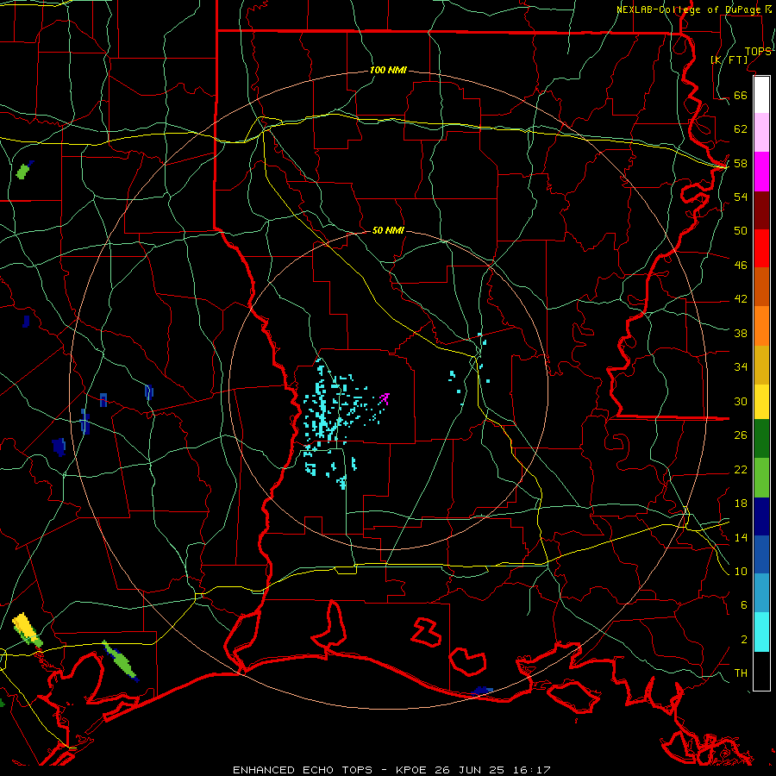Screen dimensions: 776x776
Task: Click the '66' legend value
Action: pyautogui.click(x=741, y=96)
